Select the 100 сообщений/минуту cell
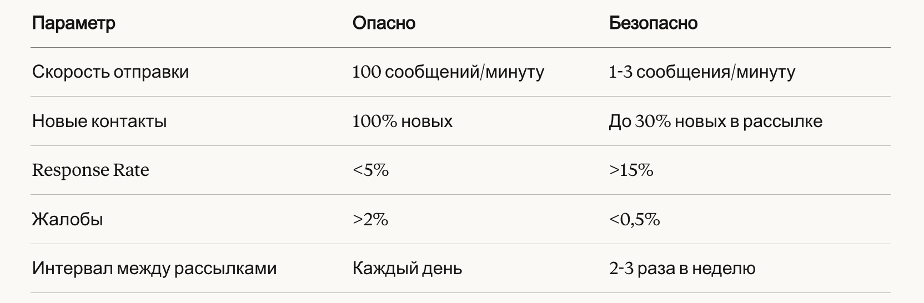The height and width of the screenshot is (303, 924). [x=448, y=72]
